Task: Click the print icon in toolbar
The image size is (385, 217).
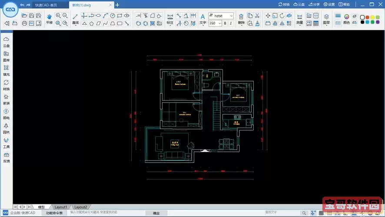Action: 24,23
